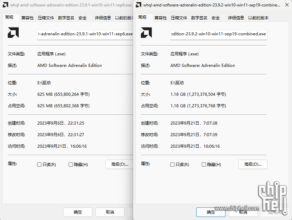Click the AMD logo icon in the 23.9.1 properties window

click(x=13, y=33)
